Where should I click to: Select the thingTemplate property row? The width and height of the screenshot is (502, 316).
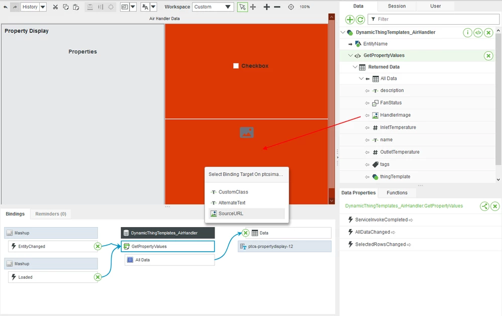(x=418, y=177)
